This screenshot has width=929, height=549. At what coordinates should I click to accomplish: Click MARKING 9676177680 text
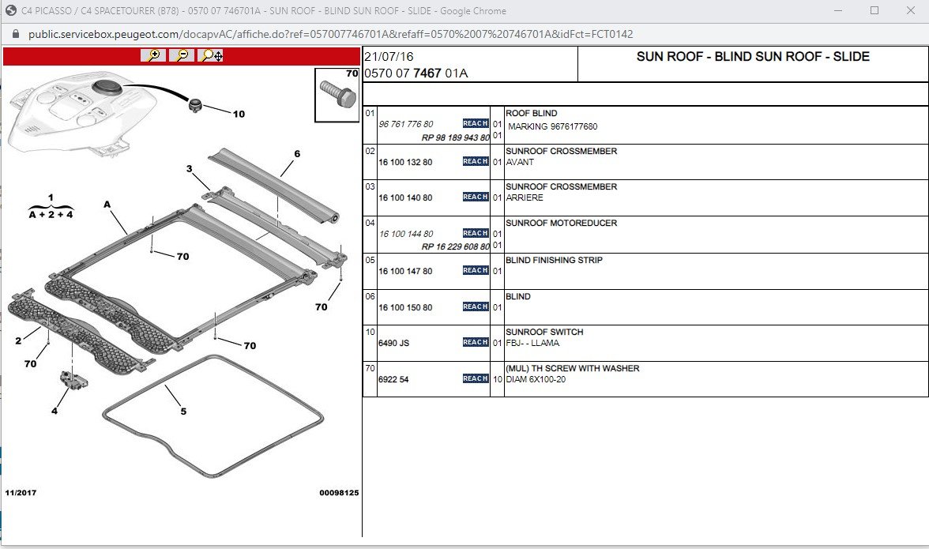(x=553, y=126)
